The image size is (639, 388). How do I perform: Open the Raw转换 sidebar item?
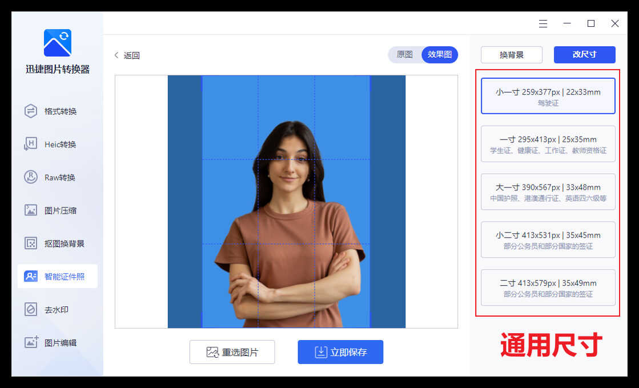58,177
